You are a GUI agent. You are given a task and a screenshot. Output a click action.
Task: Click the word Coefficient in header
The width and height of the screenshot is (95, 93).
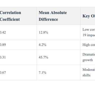tap(10, 19)
